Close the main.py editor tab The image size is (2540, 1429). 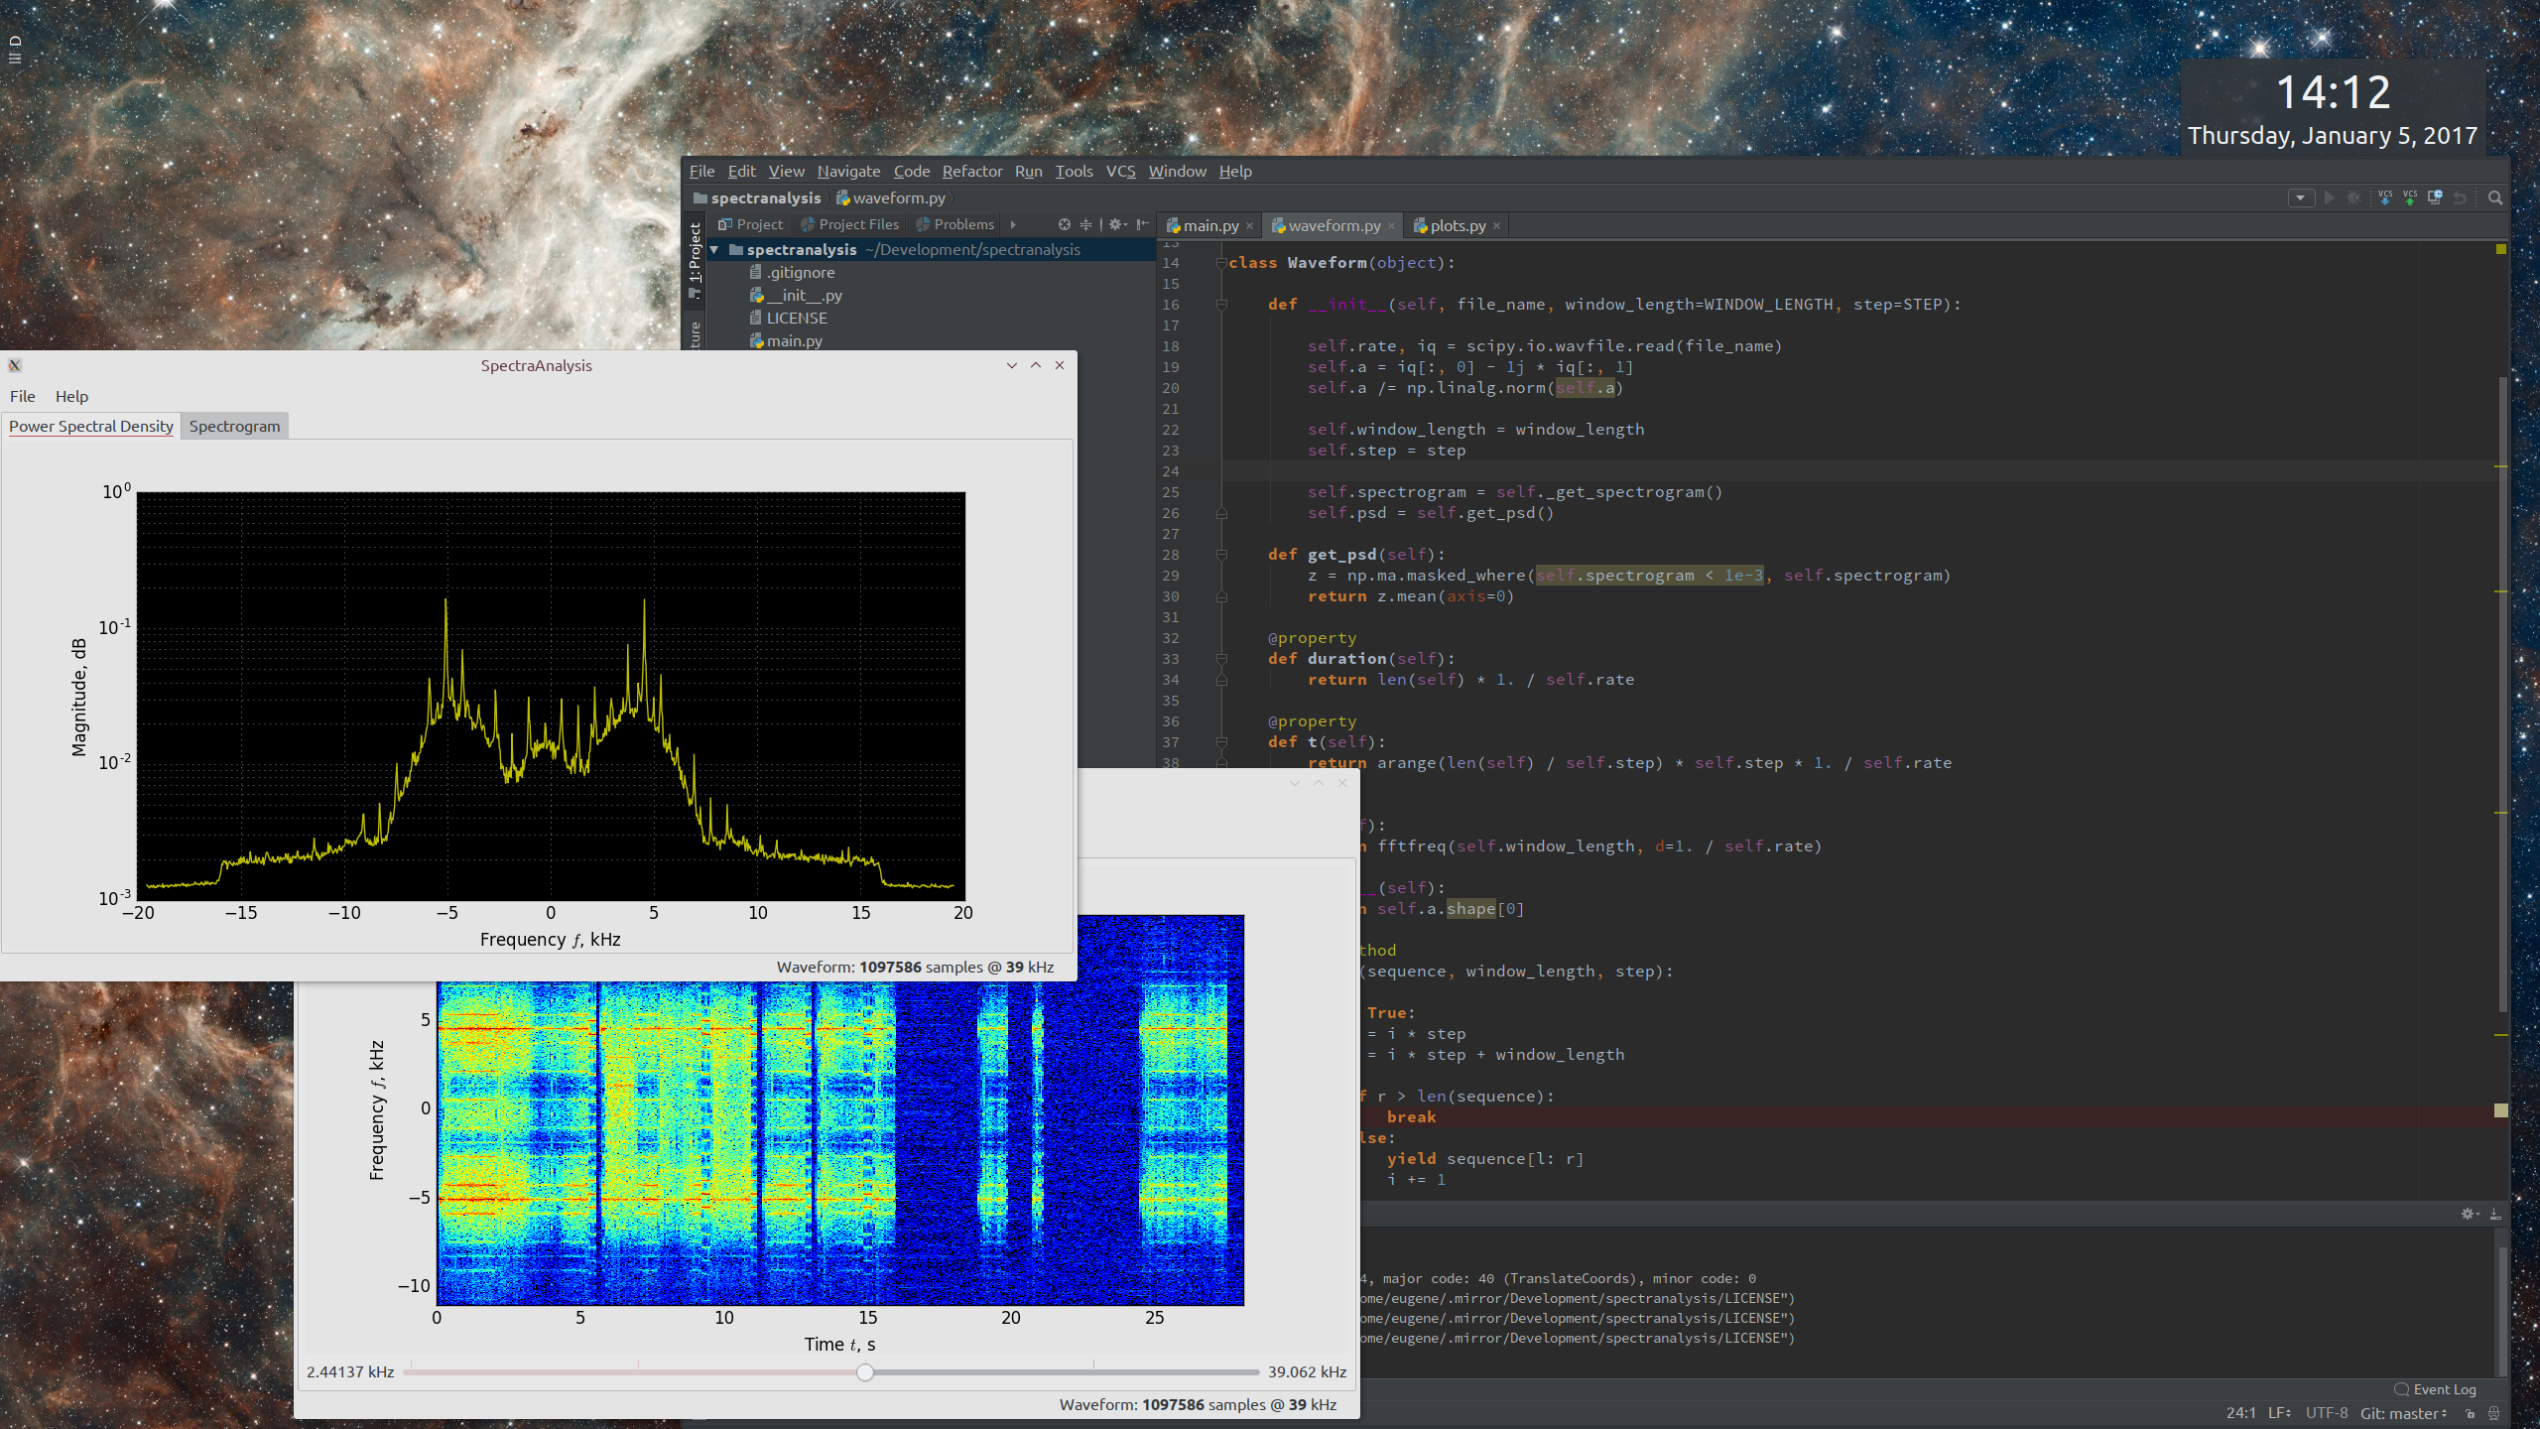(1249, 226)
